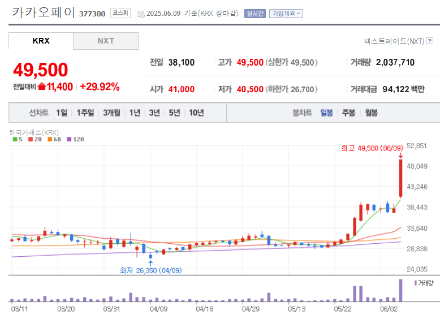Click the red 20-day moving average swatch

click(31, 139)
